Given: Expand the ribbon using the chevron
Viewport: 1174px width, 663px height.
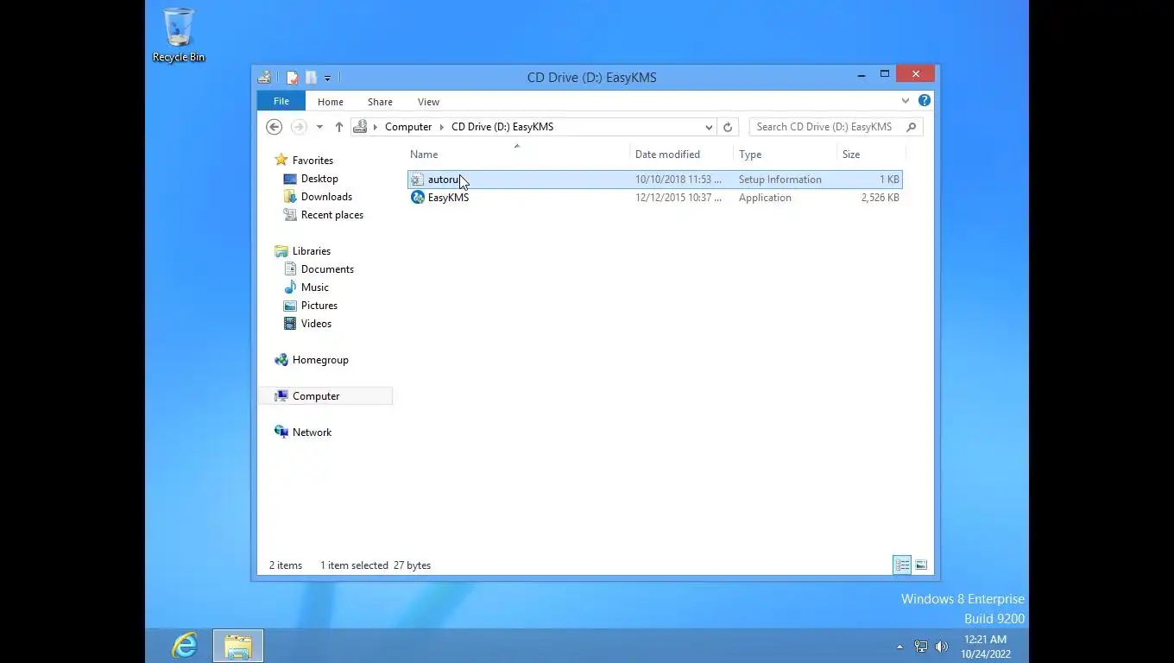Looking at the screenshot, I should tap(905, 101).
